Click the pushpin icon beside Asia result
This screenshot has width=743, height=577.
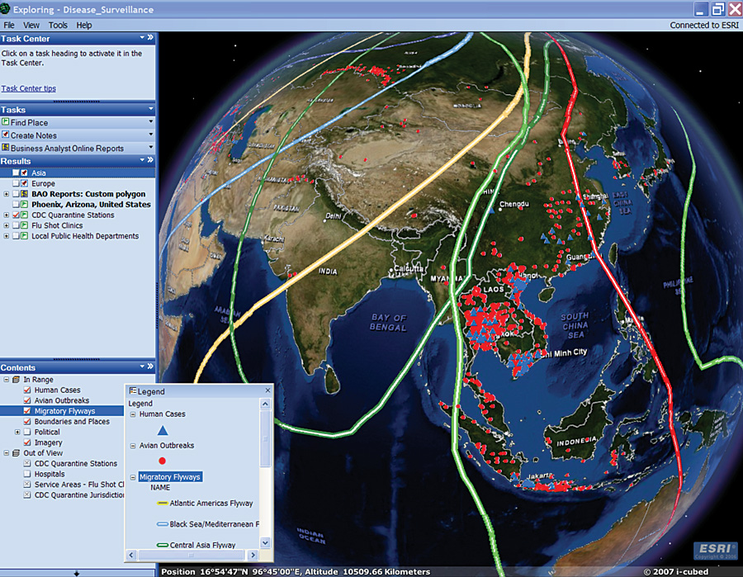click(24, 173)
